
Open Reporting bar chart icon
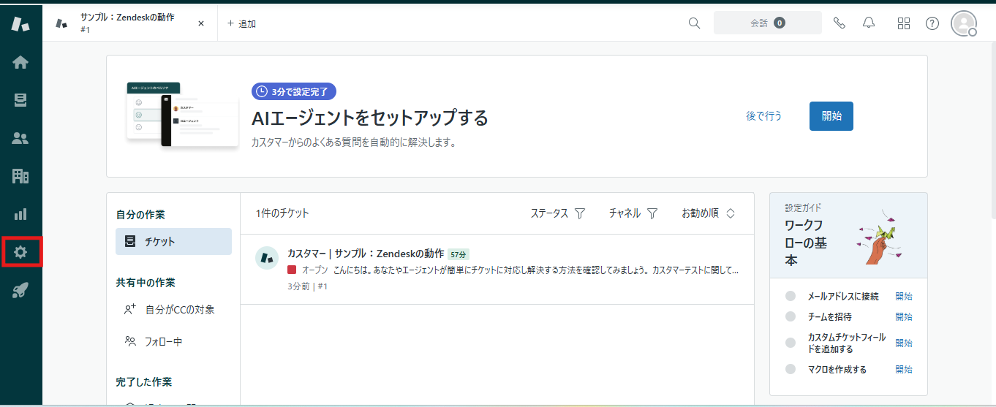20,214
